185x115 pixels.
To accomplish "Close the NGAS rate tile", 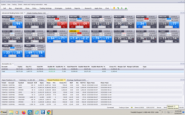I will coord(44,46).
